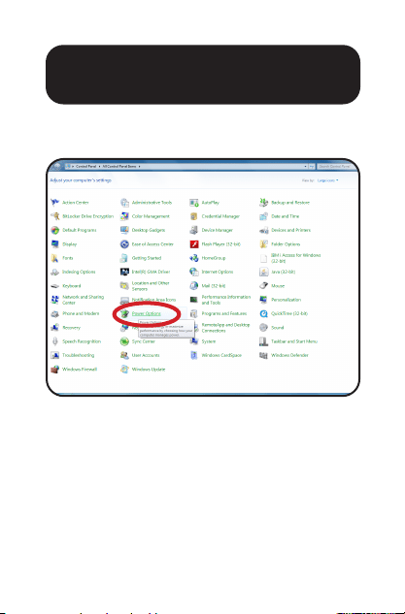This screenshot has width=405, height=614.
Task: Open the Device Manager icon
Action: [194, 230]
